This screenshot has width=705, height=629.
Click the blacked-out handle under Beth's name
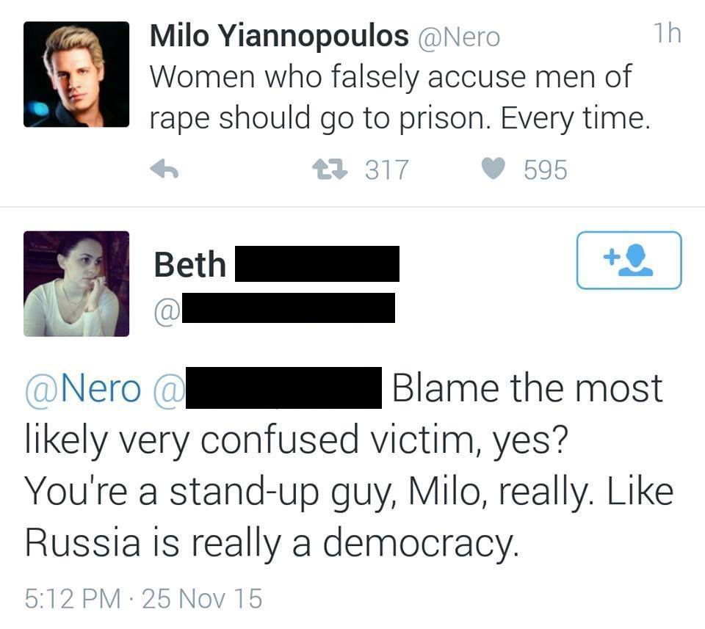coord(286,308)
